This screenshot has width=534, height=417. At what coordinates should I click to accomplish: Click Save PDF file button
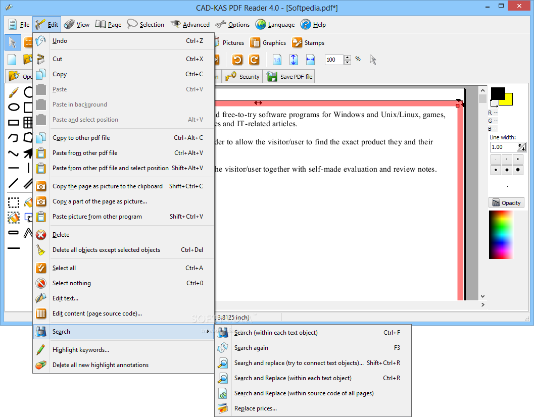pos(289,77)
